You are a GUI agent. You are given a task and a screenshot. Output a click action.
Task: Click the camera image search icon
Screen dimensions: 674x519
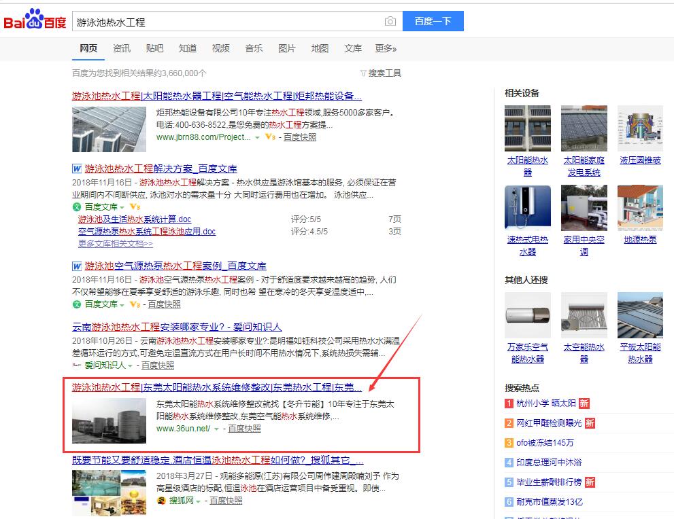390,22
